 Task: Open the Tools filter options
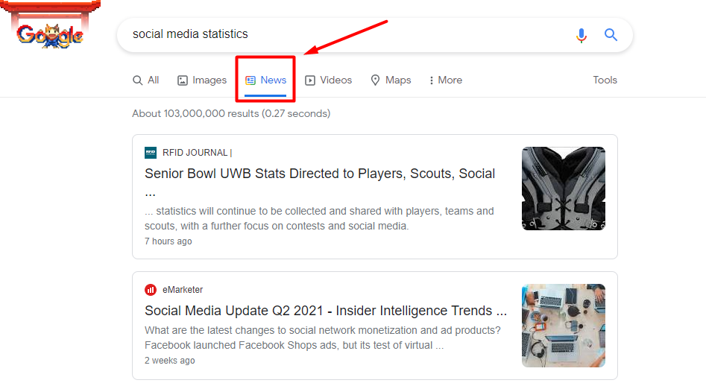click(x=605, y=80)
